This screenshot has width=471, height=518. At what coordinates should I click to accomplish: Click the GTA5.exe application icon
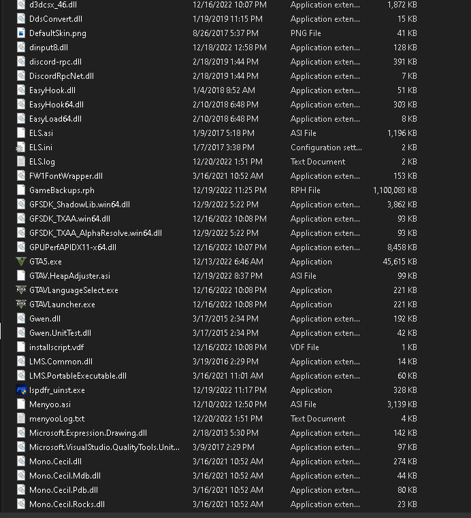(x=21, y=262)
